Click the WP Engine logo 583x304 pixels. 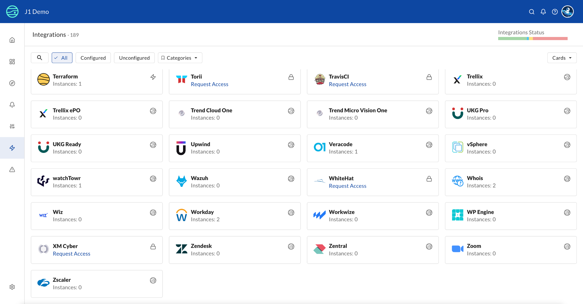click(x=457, y=215)
